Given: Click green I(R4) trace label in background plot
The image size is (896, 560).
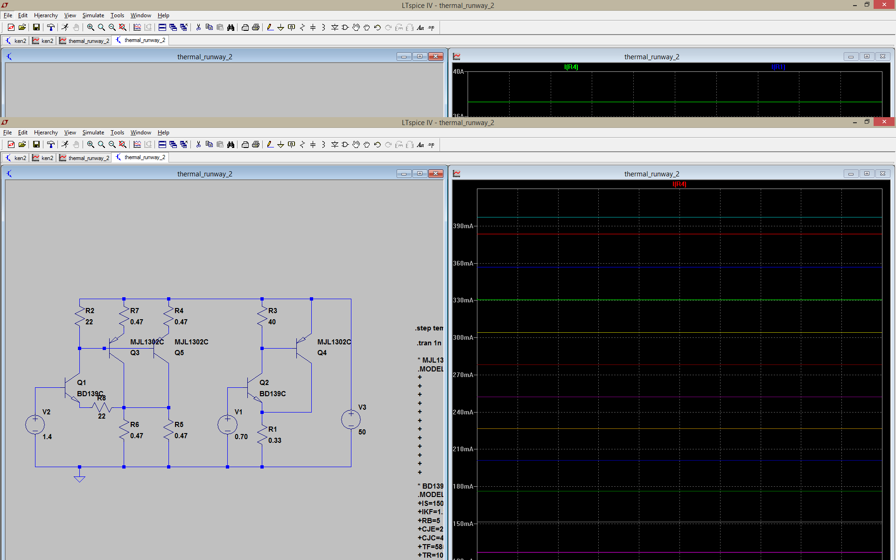Looking at the screenshot, I should [571, 67].
